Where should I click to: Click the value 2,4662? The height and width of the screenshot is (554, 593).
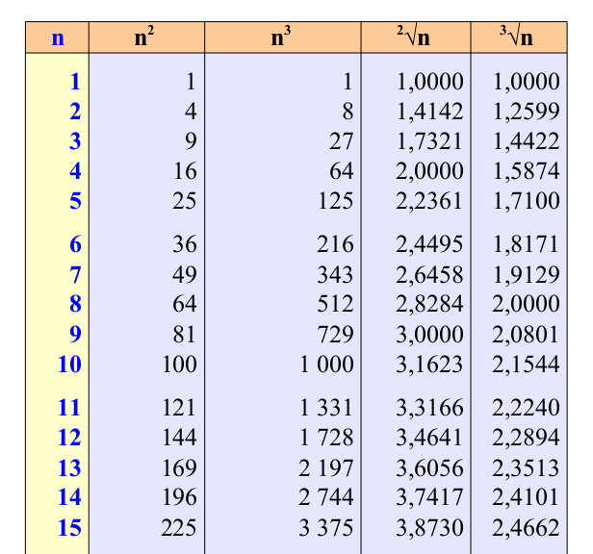point(526,528)
